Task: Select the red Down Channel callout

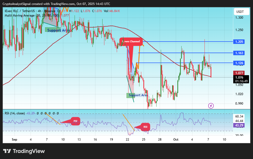Action: click(x=131, y=42)
